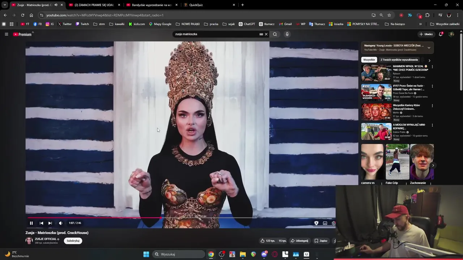Image resolution: width=463 pixels, height=260 pixels.
Task: Open the kick.com bookmark
Action: click(x=137, y=24)
